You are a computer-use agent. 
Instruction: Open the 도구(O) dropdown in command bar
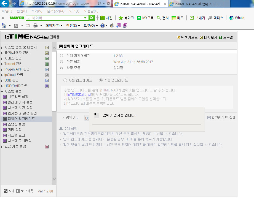[91, 26]
